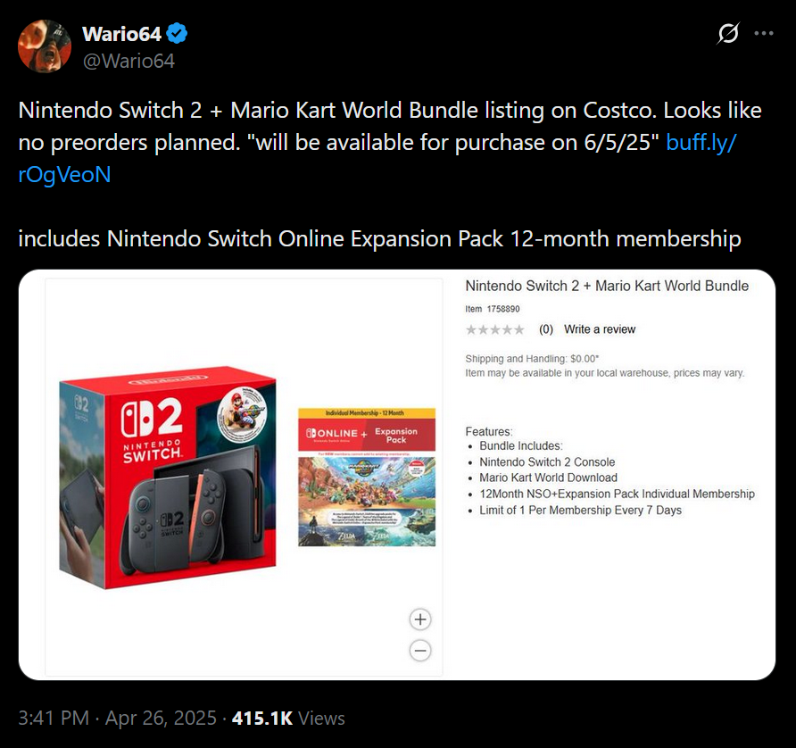Open the Grok slashed-circle icon

click(728, 34)
